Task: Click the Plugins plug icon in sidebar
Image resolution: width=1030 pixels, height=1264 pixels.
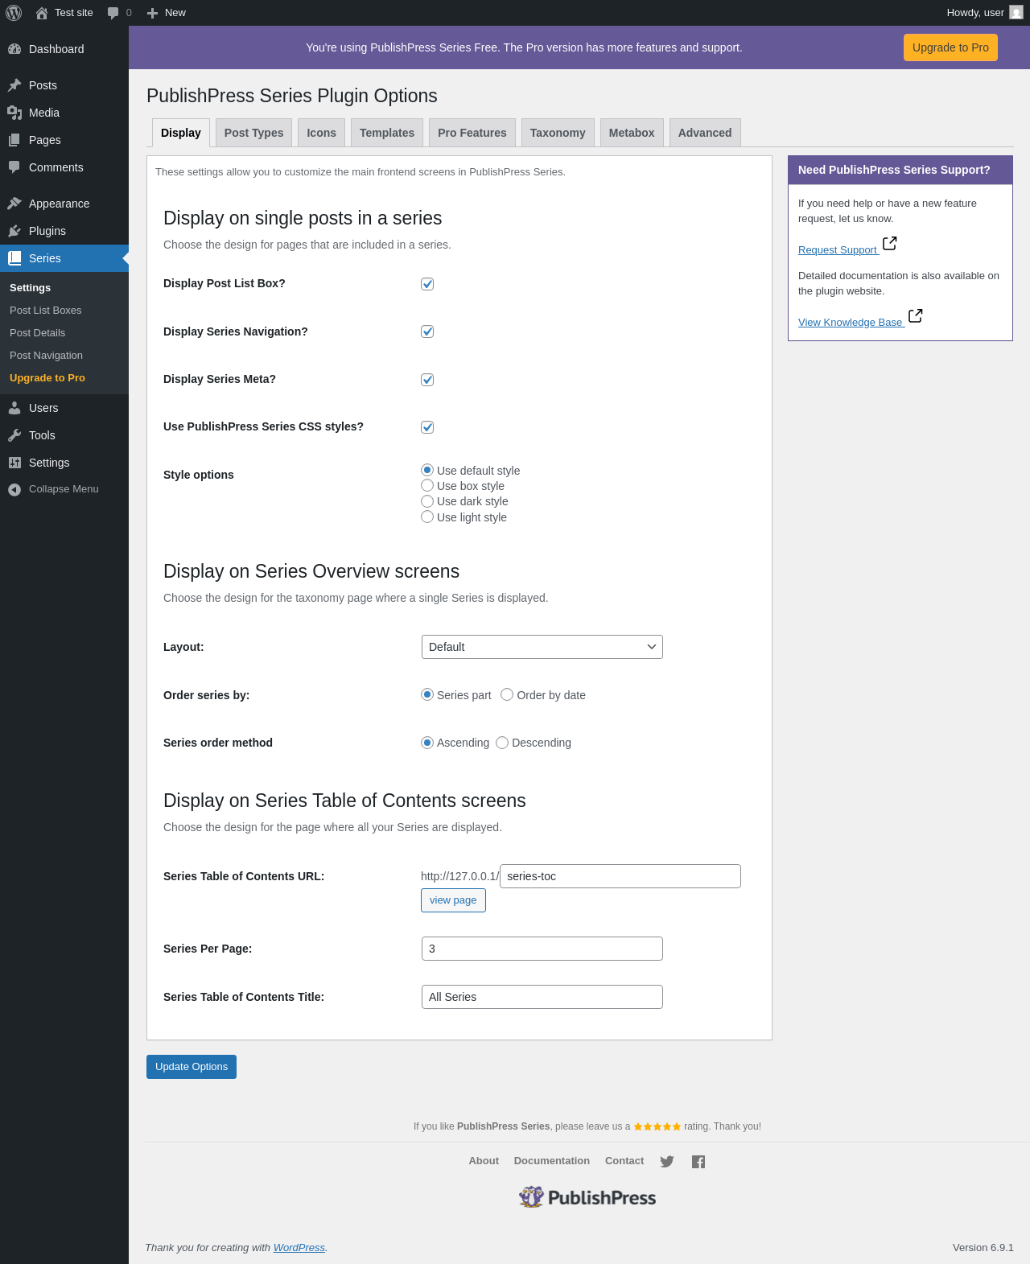Action: click(14, 231)
